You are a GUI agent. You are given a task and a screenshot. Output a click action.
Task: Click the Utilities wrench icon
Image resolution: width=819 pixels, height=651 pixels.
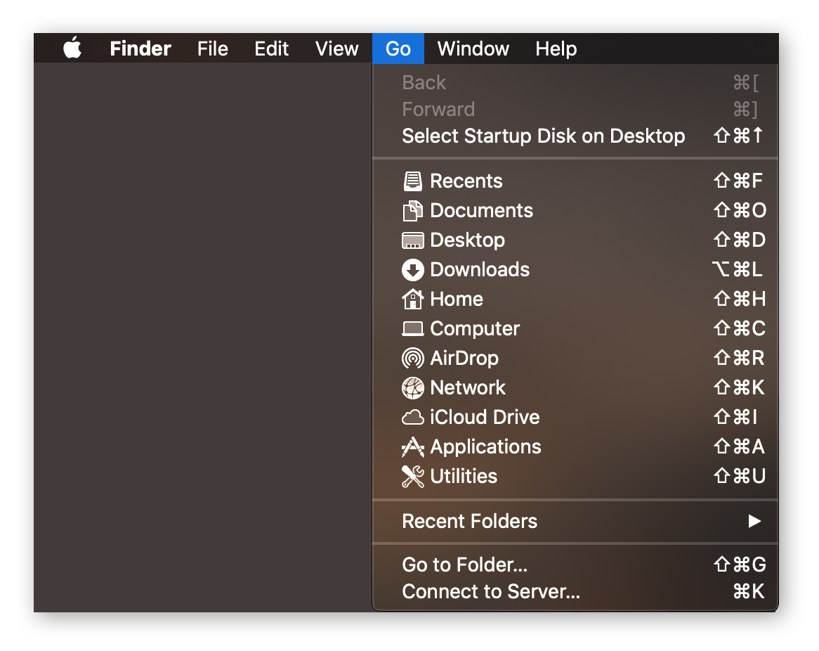(x=413, y=476)
